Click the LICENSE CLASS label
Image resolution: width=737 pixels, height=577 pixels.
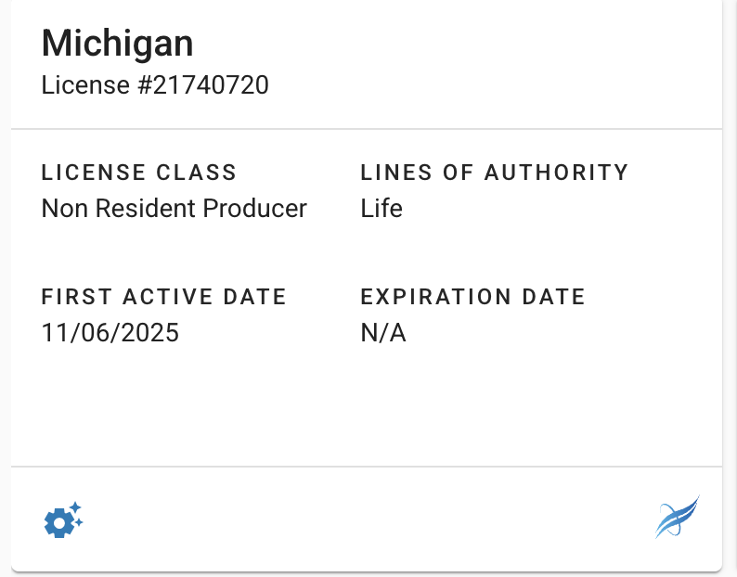(x=139, y=173)
